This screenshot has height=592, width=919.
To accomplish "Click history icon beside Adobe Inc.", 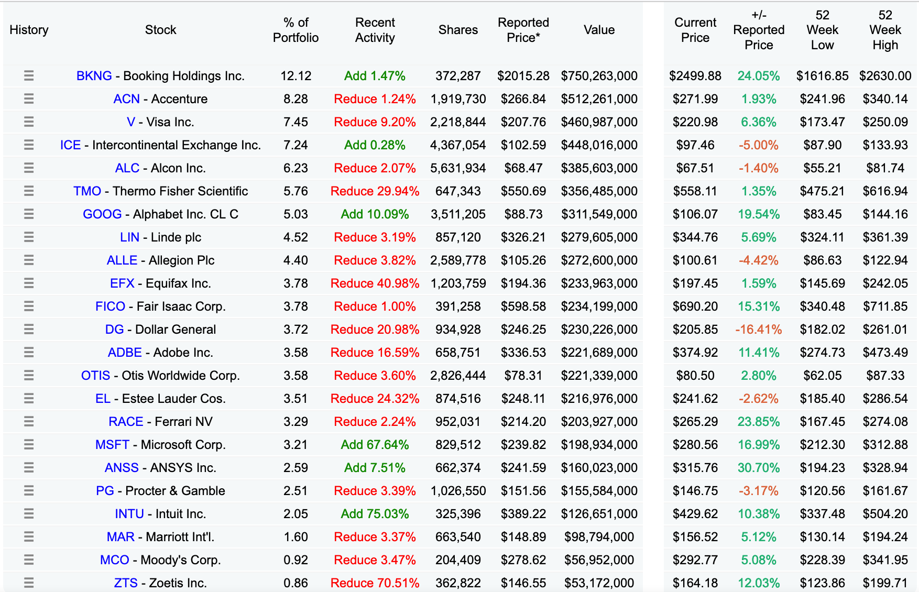I will click(29, 353).
